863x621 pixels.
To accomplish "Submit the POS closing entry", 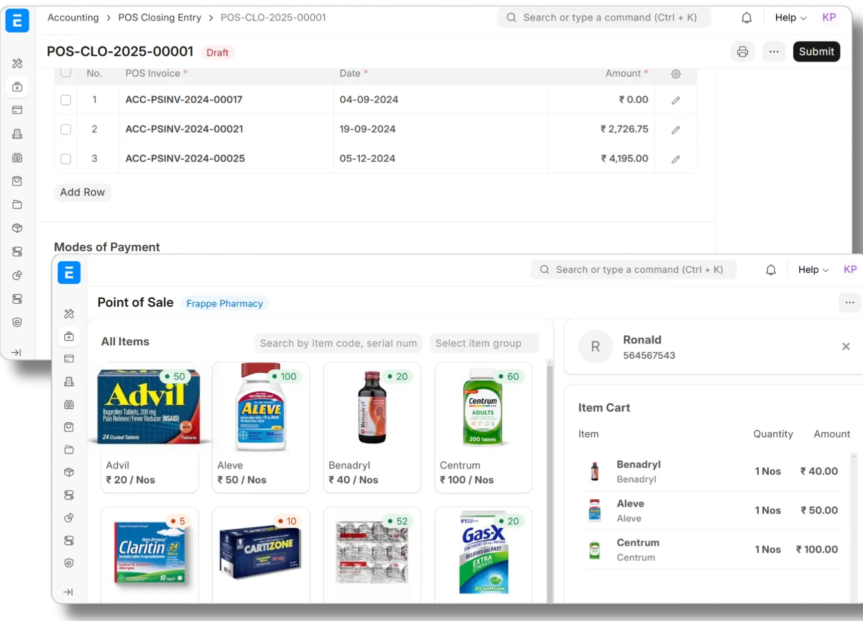I will 816,52.
